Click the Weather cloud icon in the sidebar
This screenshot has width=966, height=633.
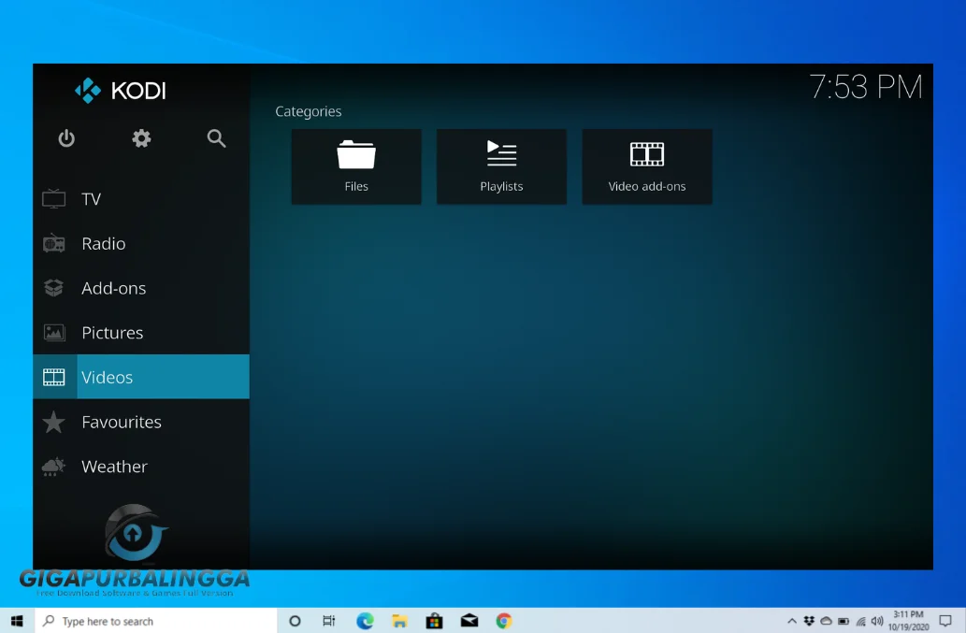[x=53, y=467]
